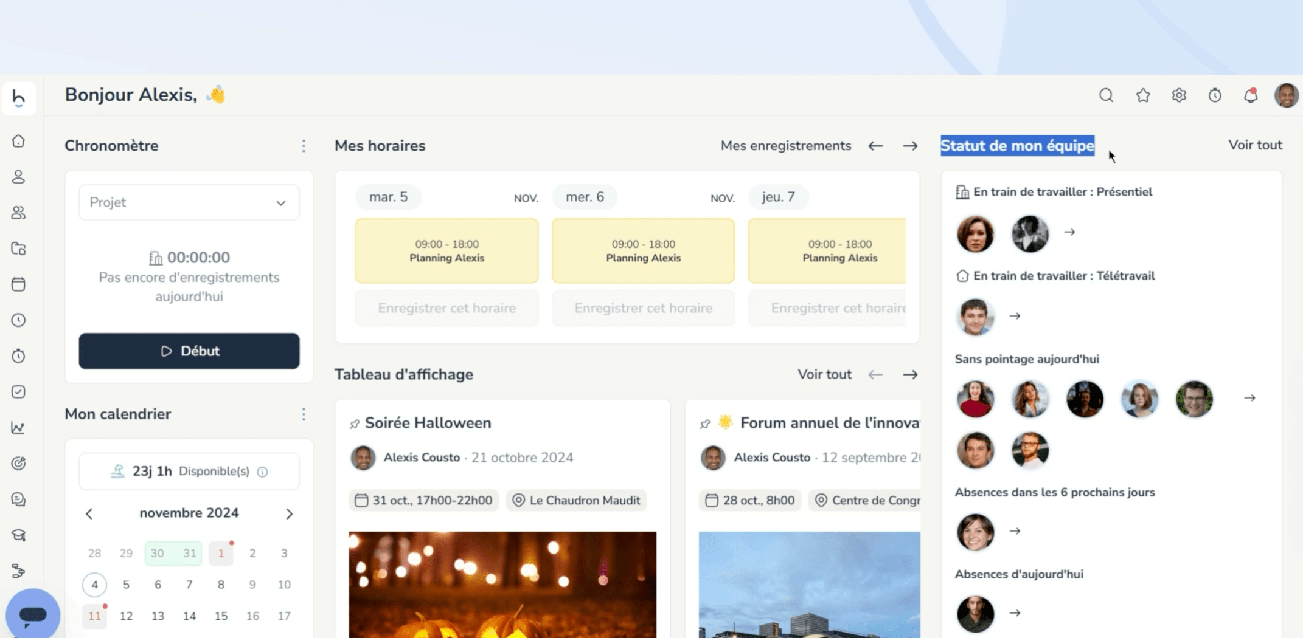Start the timer with the Début button
Screen dimensions: 1303x638
pyautogui.click(x=189, y=351)
